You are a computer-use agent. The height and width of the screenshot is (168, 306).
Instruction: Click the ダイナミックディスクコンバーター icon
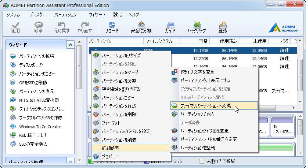click(13, 109)
